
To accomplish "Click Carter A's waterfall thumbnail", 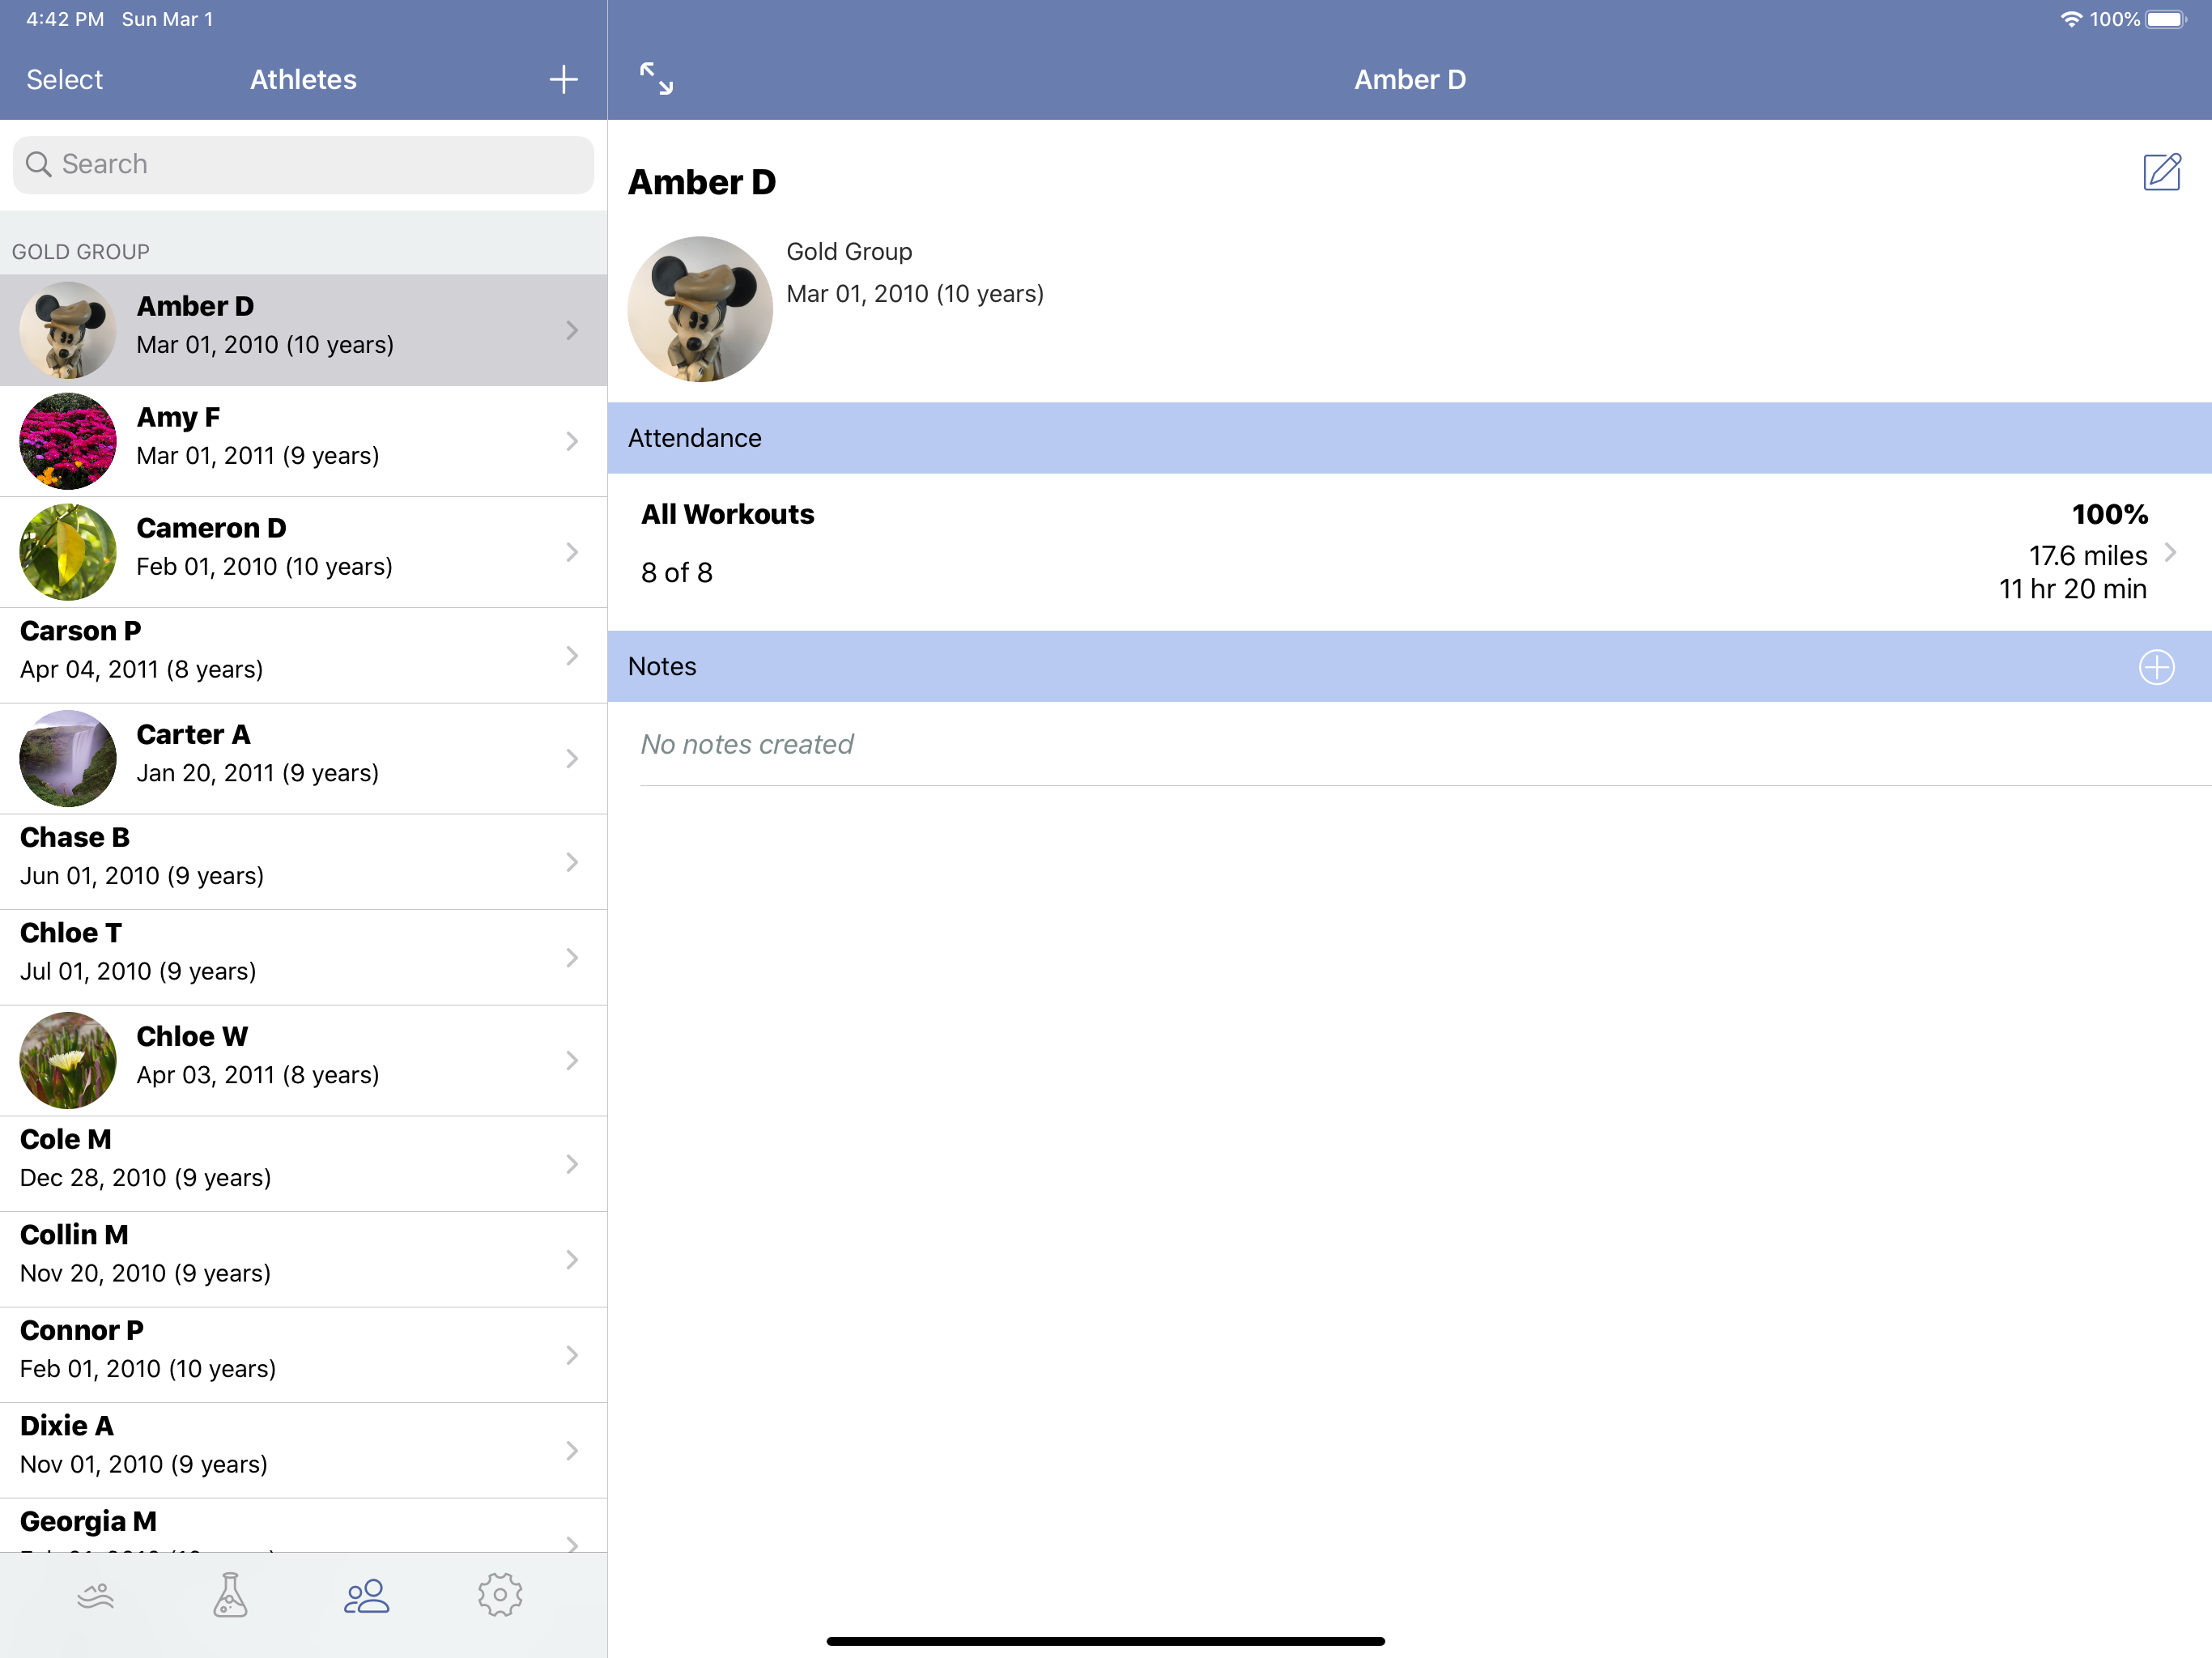I will coord(68,759).
